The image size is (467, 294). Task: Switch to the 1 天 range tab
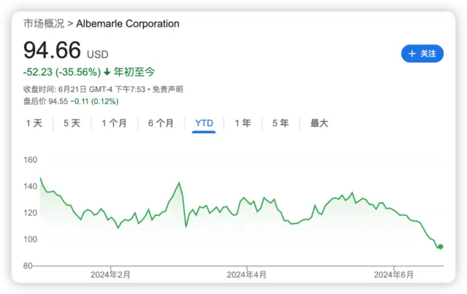(x=34, y=123)
